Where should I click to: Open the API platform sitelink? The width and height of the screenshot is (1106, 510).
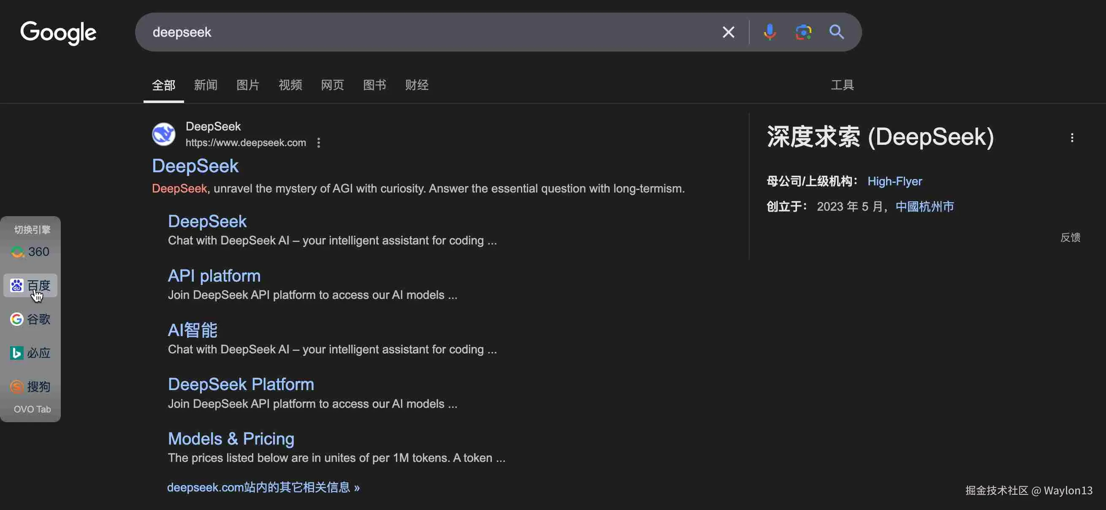pyautogui.click(x=214, y=276)
